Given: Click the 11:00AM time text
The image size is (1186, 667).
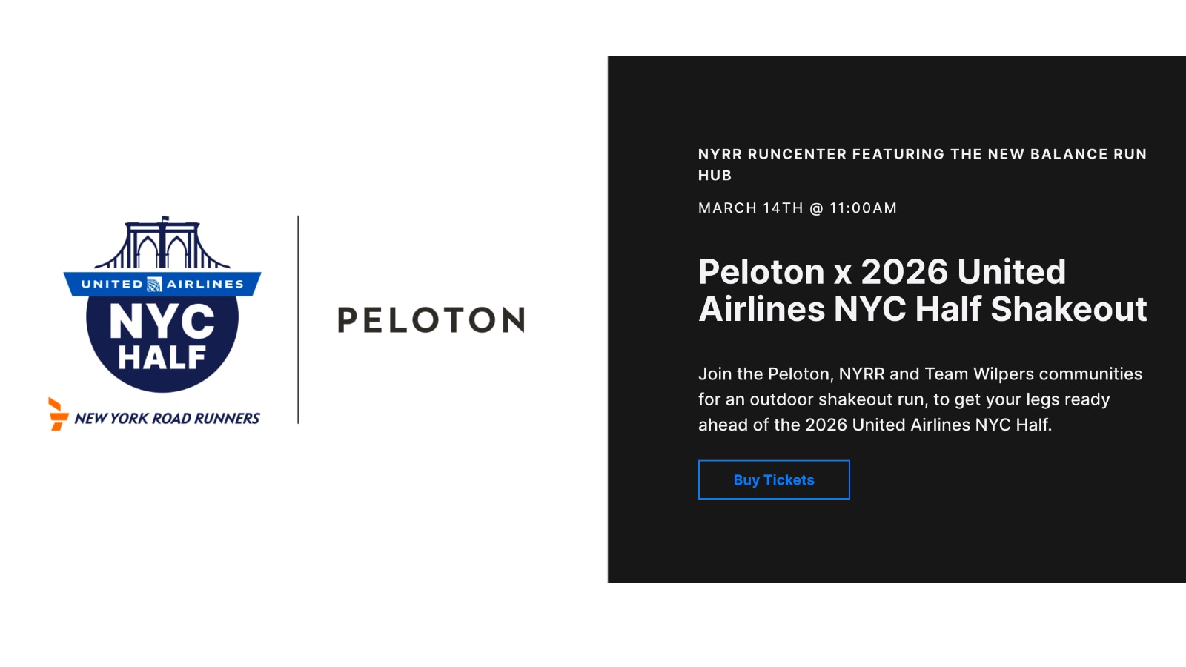Looking at the screenshot, I should (x=864, y=208).
